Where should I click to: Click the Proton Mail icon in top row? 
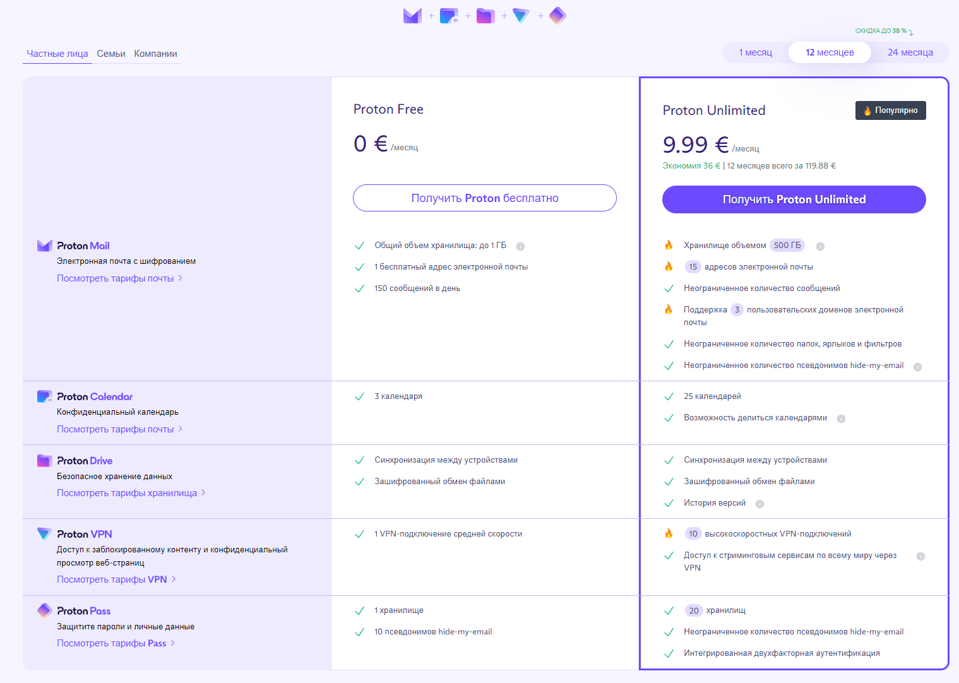click(x=412, y=16)
